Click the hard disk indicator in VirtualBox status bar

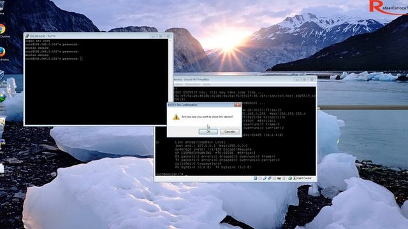tap(256, 178)
